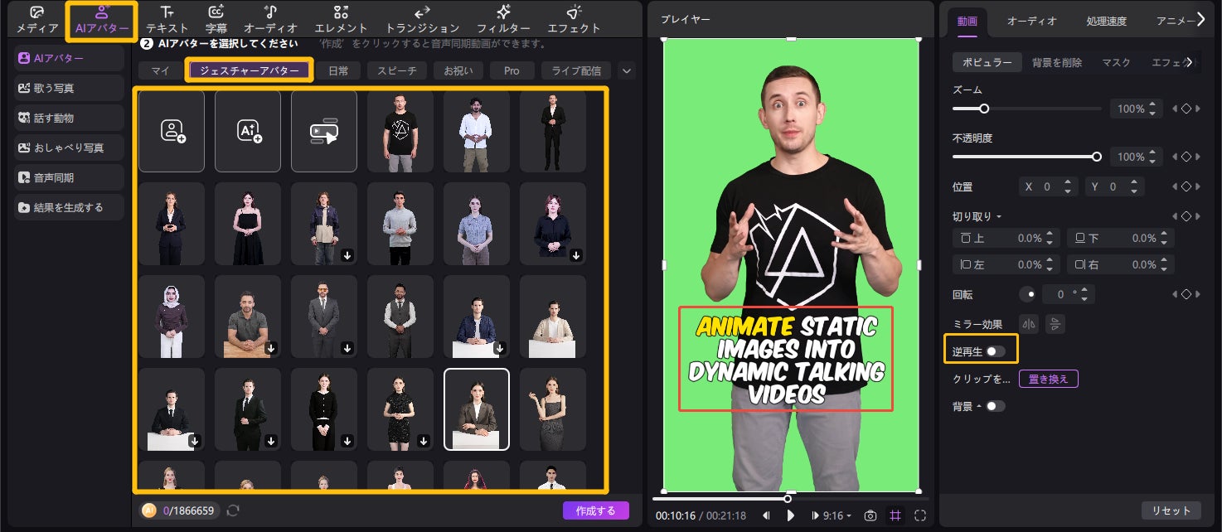Open 音声同期 in sidebar
1222x532 pixels.
point(70,177)
